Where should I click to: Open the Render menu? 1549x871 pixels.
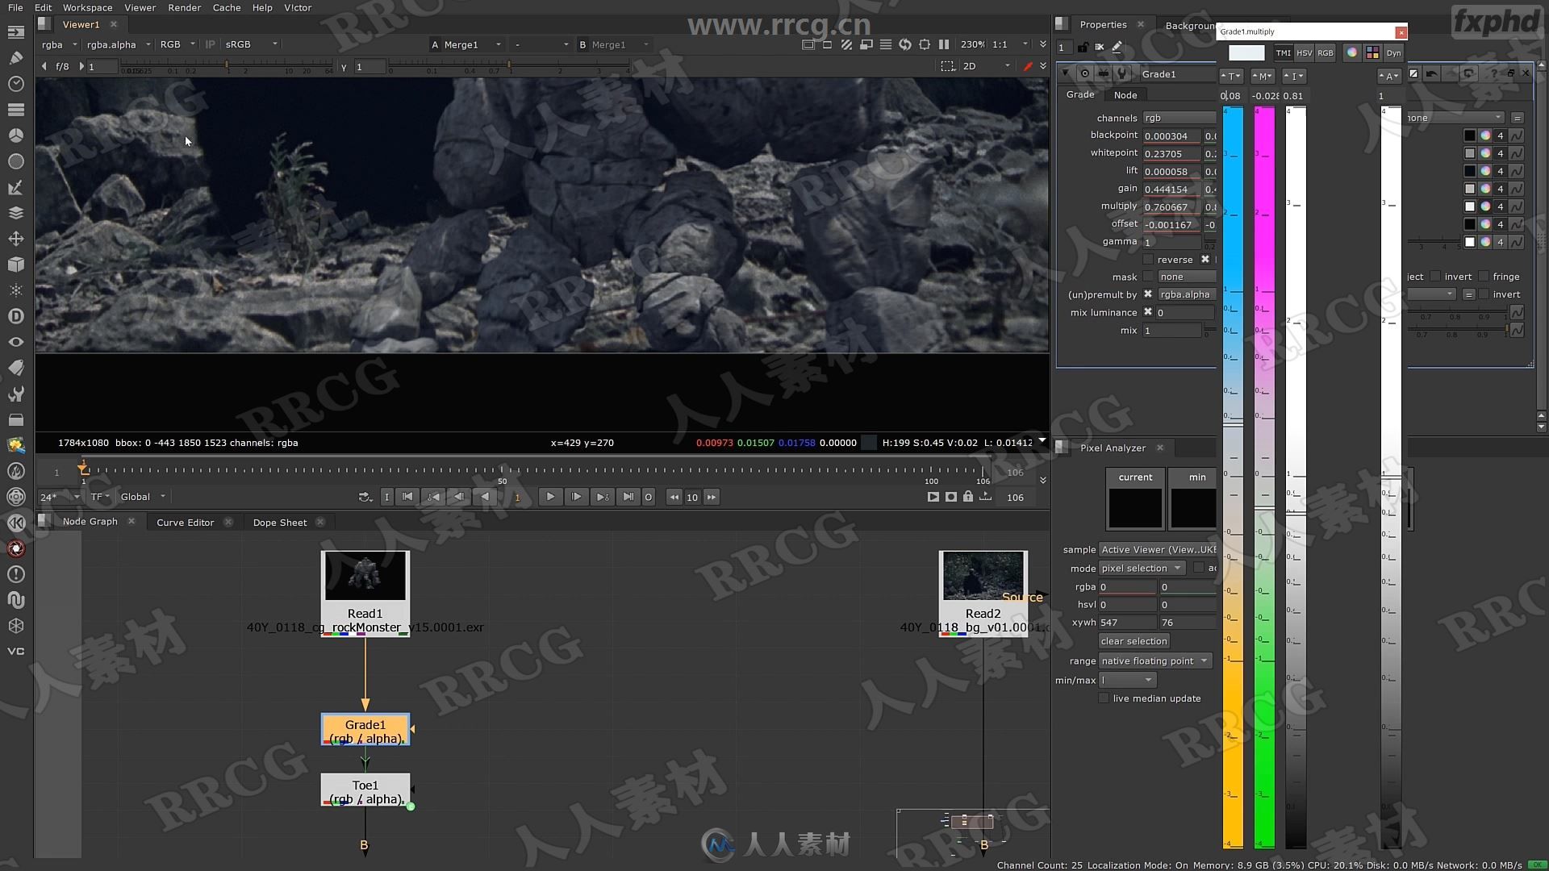pyautogui.click(x=183, y=9)
